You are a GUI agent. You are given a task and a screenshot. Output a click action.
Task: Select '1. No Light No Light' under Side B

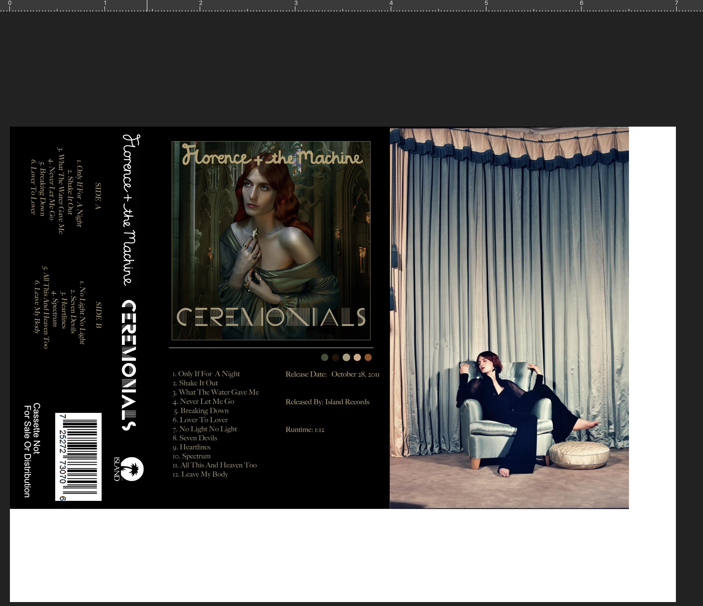coord(82,312)
